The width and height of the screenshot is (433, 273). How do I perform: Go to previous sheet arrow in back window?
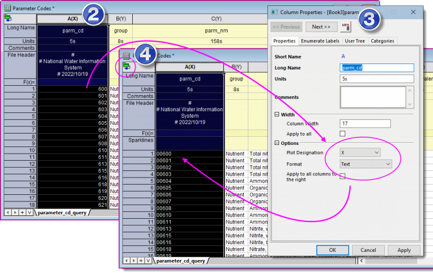pos(8,212)
